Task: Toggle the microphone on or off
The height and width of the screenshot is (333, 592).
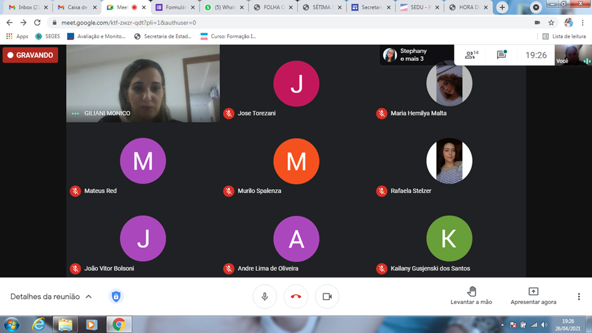Action: (x=265, y=297)
